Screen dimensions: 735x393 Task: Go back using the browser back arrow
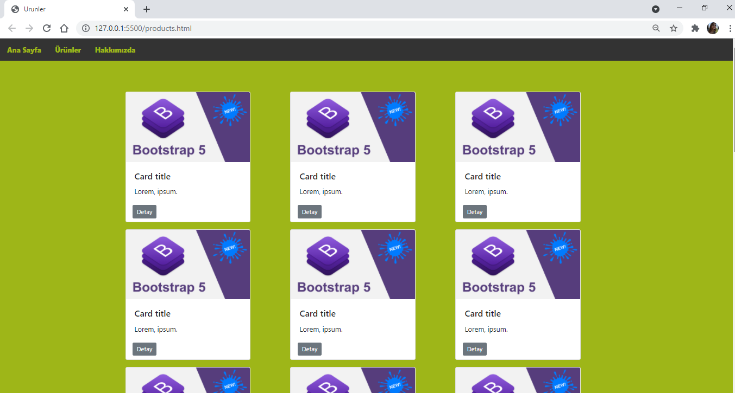tap(12, 28)
